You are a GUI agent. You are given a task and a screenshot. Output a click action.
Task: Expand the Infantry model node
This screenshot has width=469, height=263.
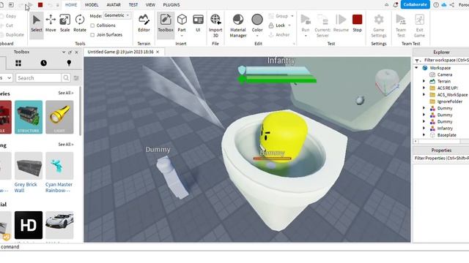(x=424, y=129)
